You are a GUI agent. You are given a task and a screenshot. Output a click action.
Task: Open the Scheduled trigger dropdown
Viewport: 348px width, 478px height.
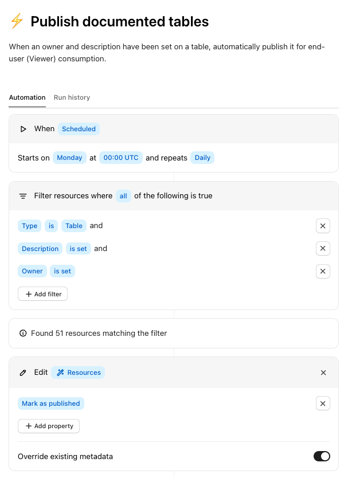tap(79, 129)
